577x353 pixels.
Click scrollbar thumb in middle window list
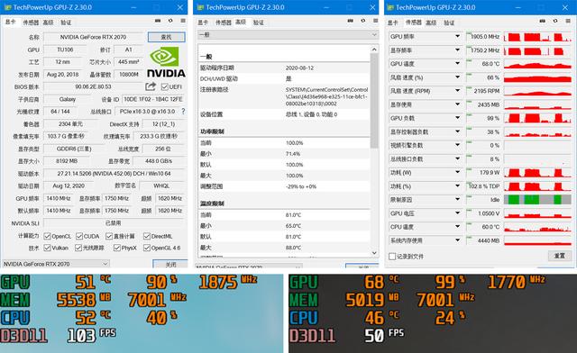(374, 100)
